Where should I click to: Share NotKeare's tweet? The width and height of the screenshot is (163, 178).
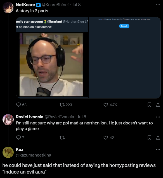(x=158, y=105)
